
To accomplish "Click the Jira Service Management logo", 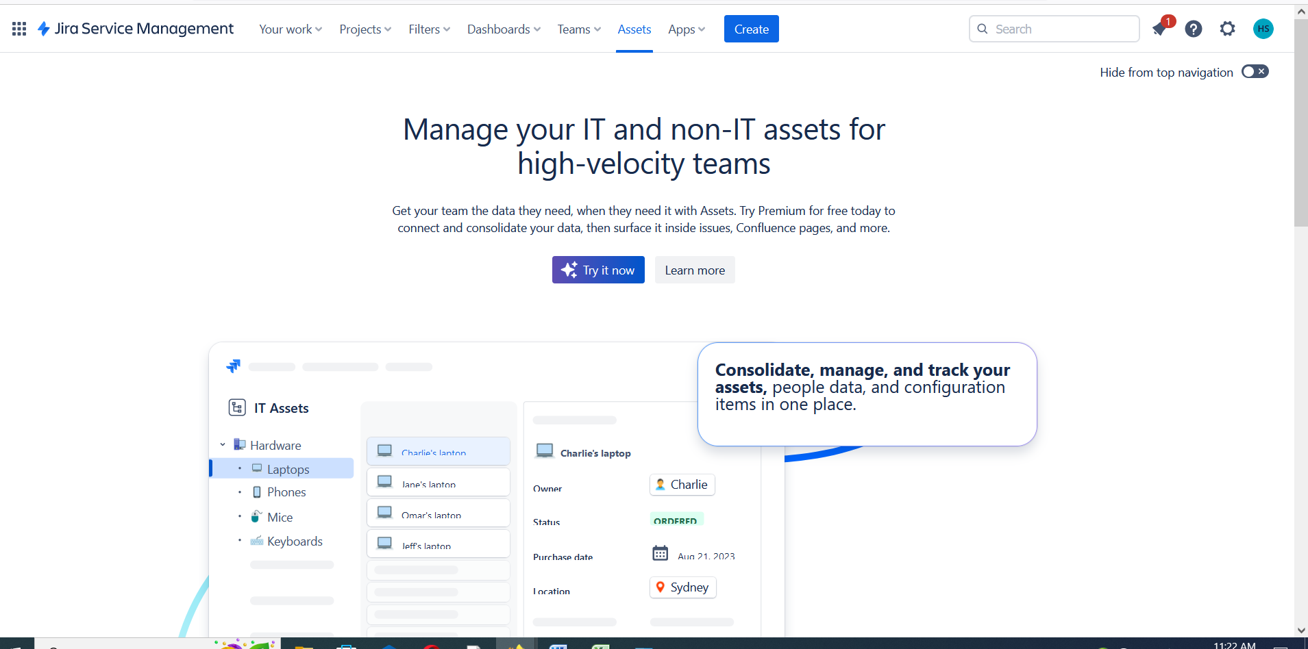I will coord(136,29).
